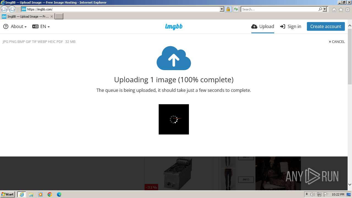Click the browser forward arrow
This screenshot has height=198, width=352.
click(12, 9)
